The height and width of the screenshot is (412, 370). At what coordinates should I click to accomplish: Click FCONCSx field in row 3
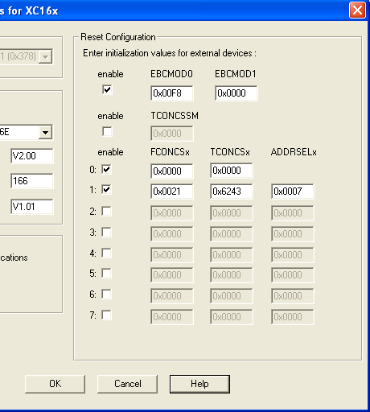click(x=172, y=234)
